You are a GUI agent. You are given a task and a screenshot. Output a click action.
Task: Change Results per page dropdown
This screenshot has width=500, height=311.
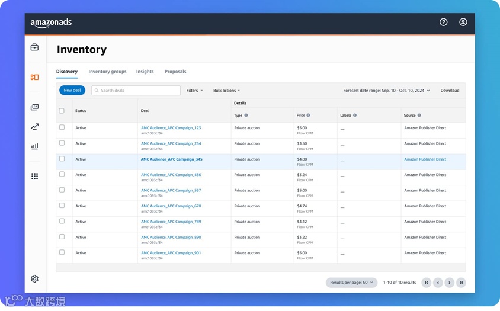tap(351, 283)
